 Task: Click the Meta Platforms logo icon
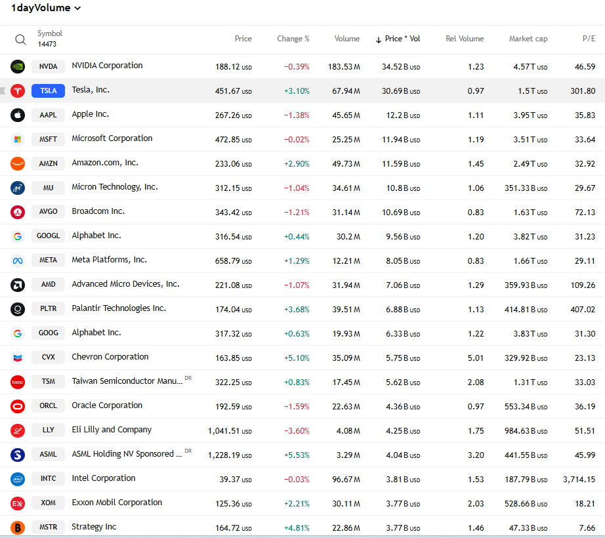click(18, 260)
